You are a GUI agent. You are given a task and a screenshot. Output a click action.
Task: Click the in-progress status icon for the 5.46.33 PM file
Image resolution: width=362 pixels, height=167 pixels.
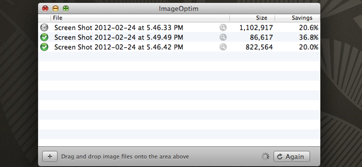click(44, 28)
